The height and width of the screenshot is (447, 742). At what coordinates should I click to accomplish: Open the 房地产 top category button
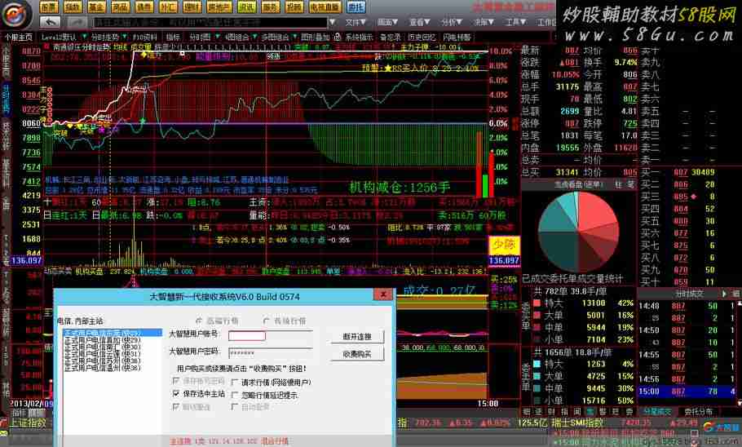point(219,7)
